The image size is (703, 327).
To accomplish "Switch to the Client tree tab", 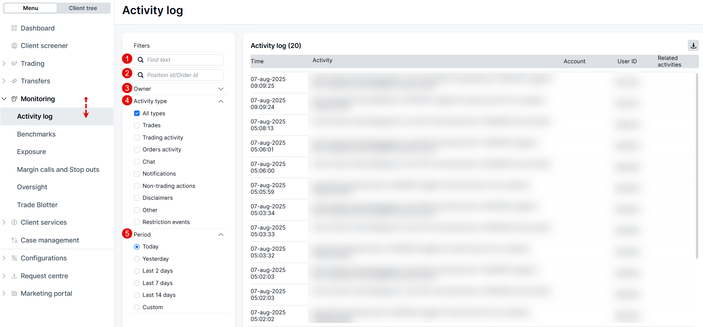I will coord(83,8).
